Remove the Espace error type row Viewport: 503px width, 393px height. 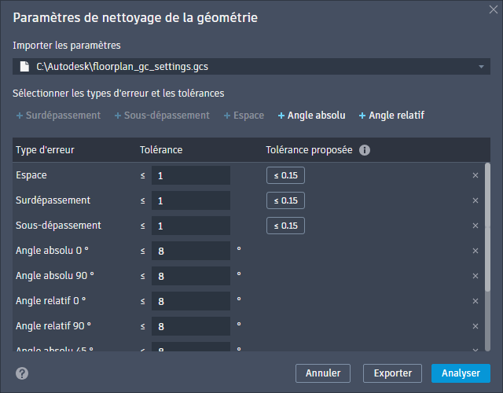click(475, 175)
